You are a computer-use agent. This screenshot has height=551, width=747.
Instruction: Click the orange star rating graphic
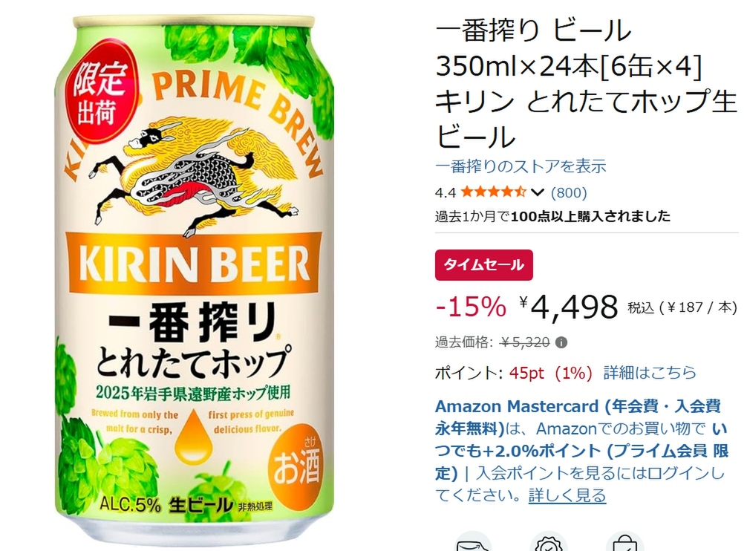point(493,192)
